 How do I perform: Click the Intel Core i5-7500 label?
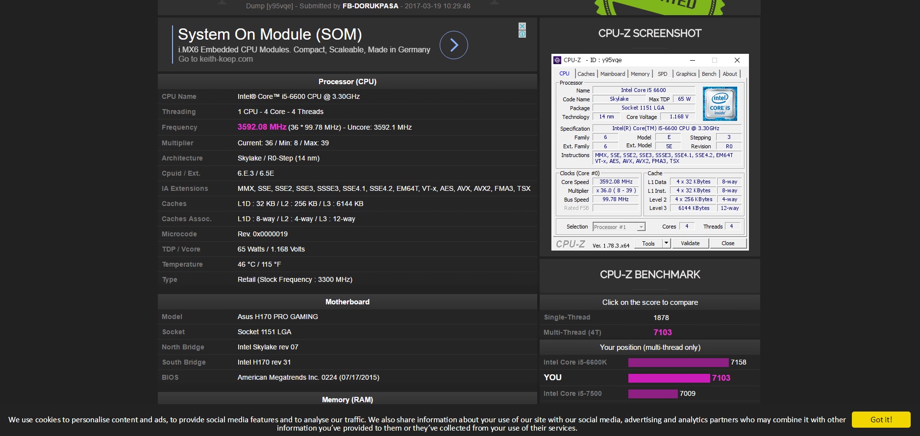pos(572,393)
